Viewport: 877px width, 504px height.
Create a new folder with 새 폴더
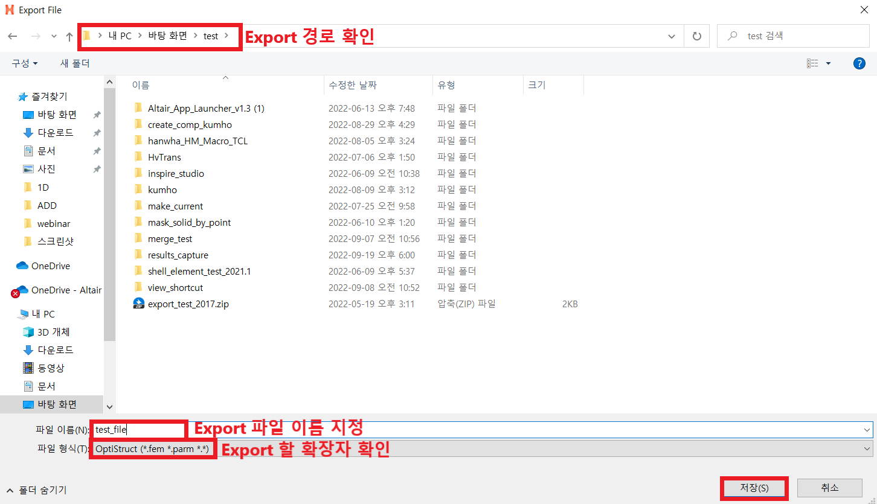coord(75,63)
